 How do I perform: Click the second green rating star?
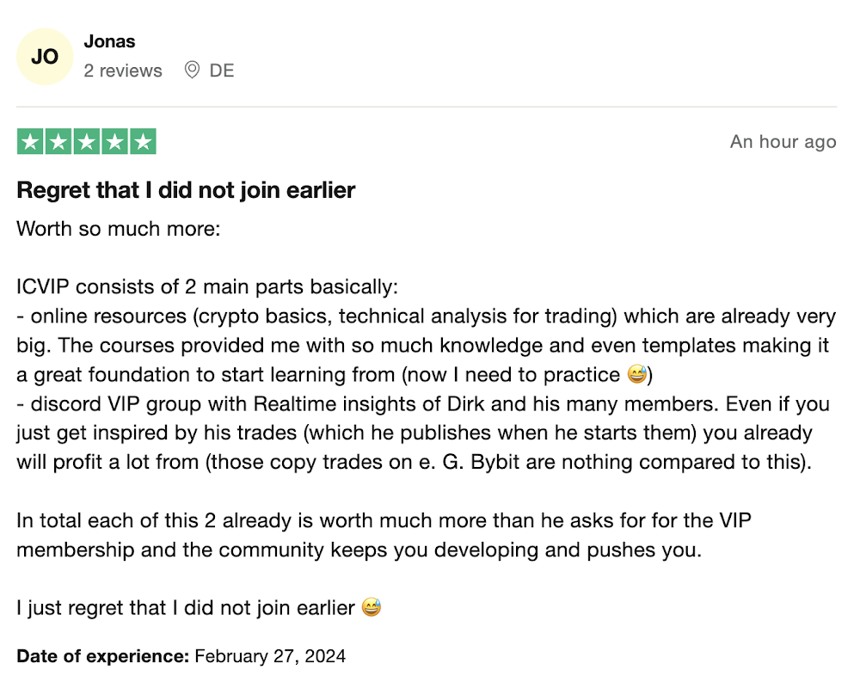[58, 142]
